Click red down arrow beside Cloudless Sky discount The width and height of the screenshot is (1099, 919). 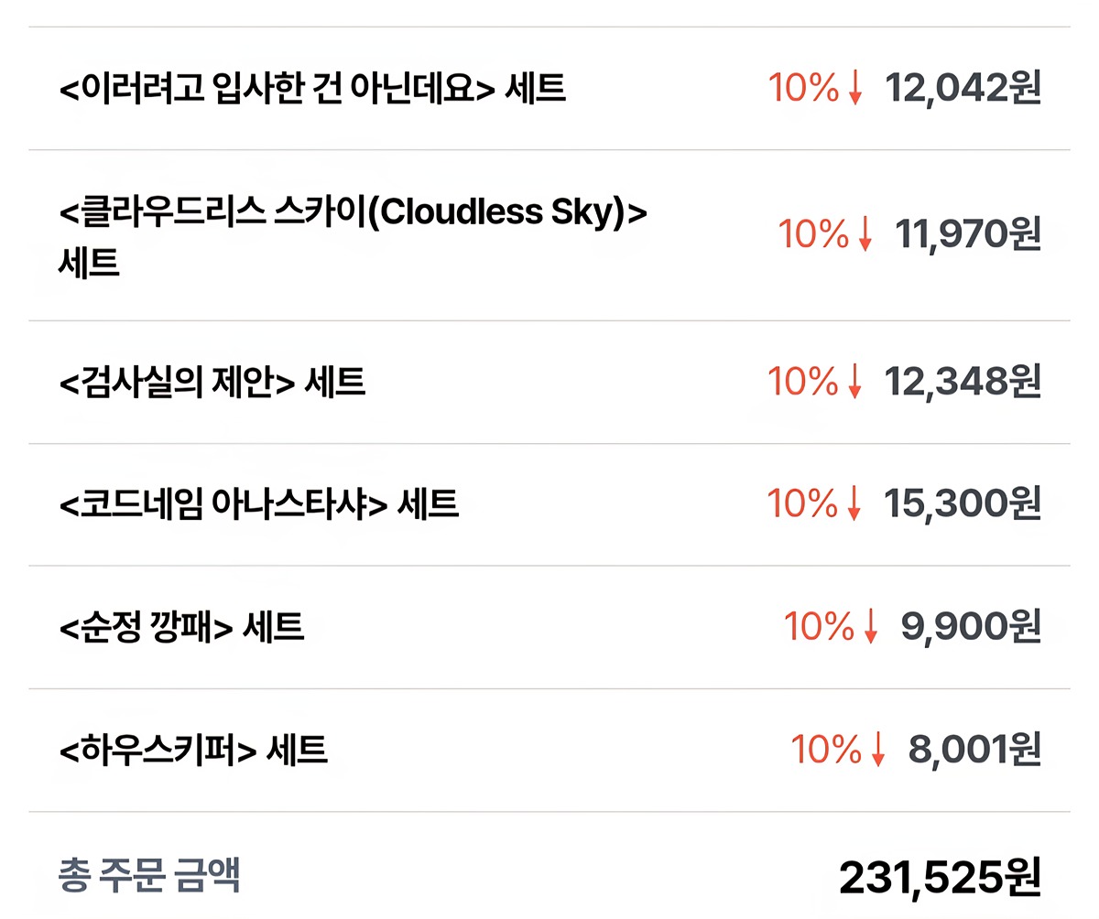click(x=865, y=235)
